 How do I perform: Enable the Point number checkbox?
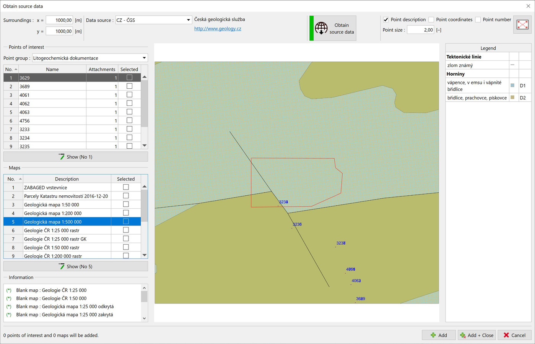478,20
